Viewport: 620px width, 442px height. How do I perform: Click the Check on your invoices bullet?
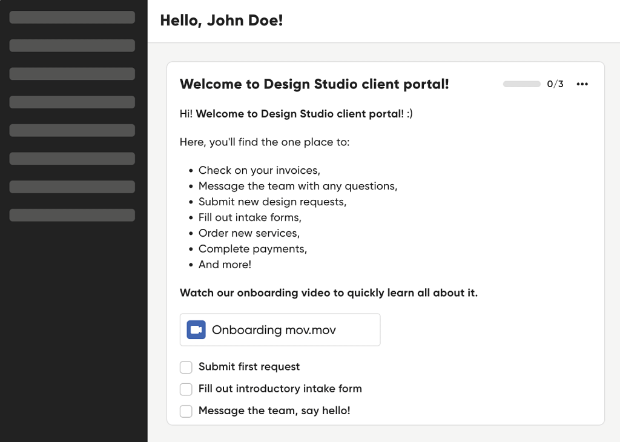tap(259, 170)
